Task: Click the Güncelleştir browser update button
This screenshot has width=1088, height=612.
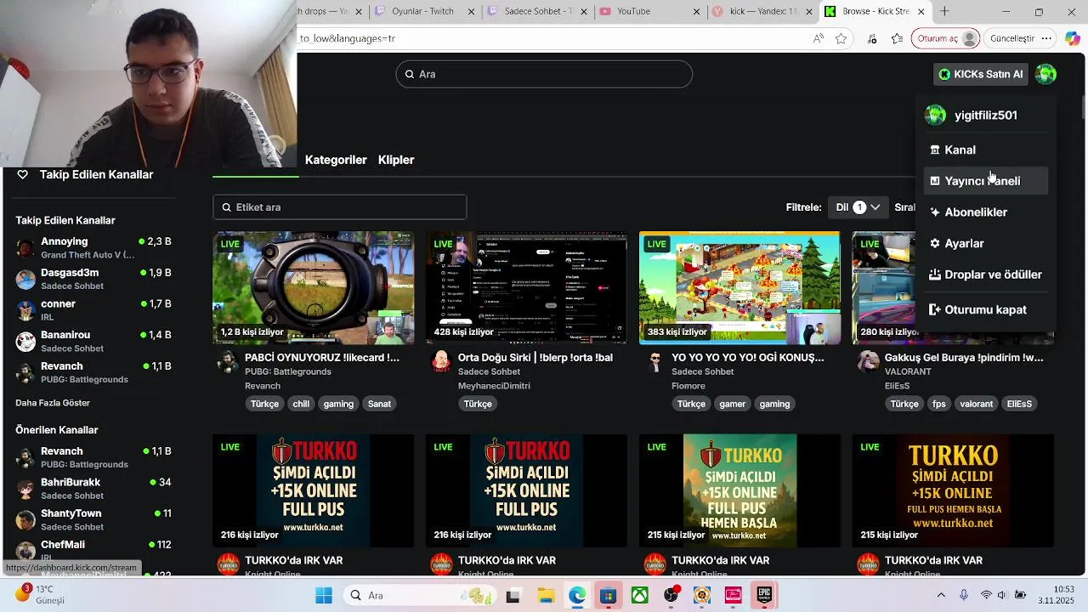Action: (x=1022, y=38)
